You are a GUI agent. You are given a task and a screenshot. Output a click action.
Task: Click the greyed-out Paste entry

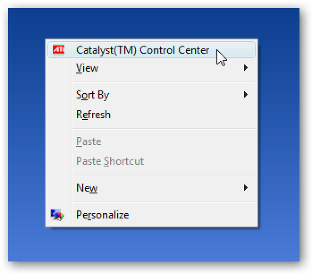[151, 141]
